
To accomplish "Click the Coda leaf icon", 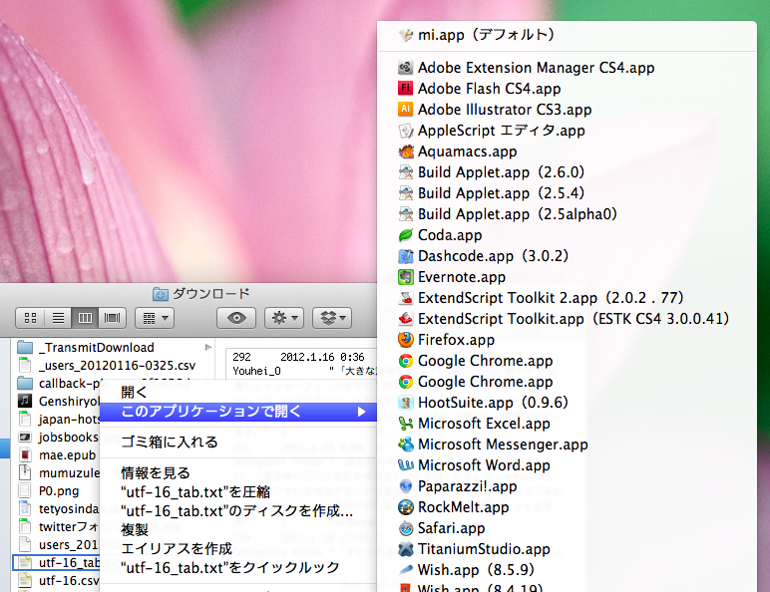I will tap(405, 235).
